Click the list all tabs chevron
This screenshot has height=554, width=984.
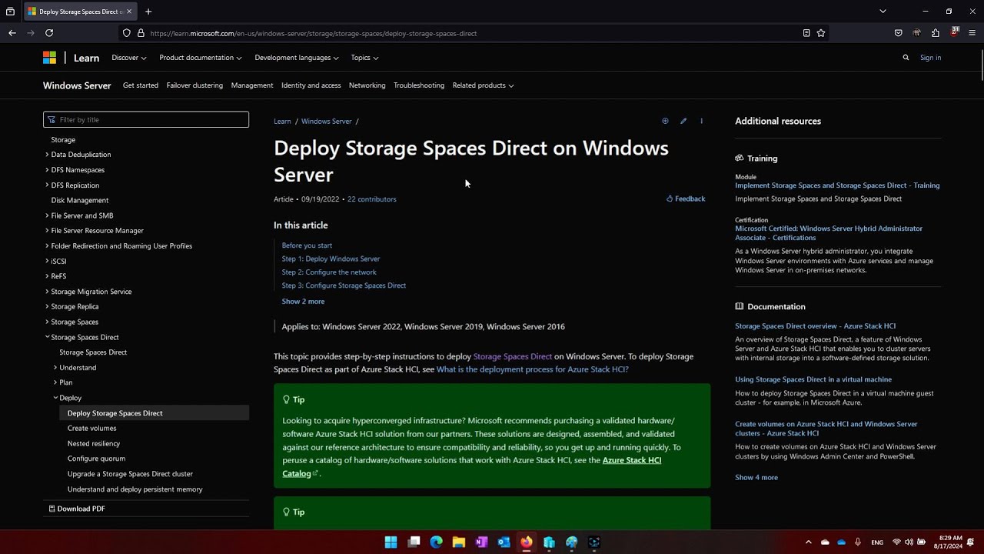pos(883,12)
